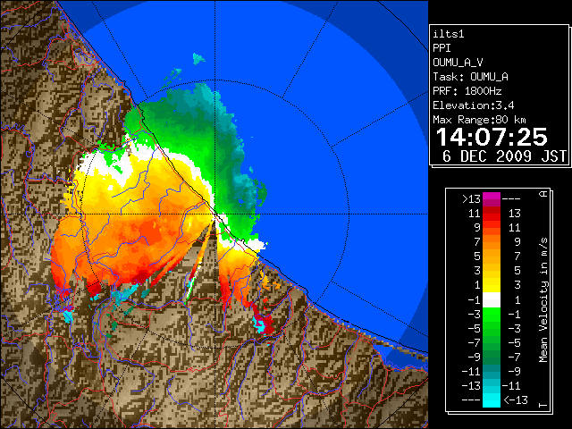Click the 'T' letter at legend bottom corner
The width and height of the screenshot is (572, 429).
[x=543, y=405]
